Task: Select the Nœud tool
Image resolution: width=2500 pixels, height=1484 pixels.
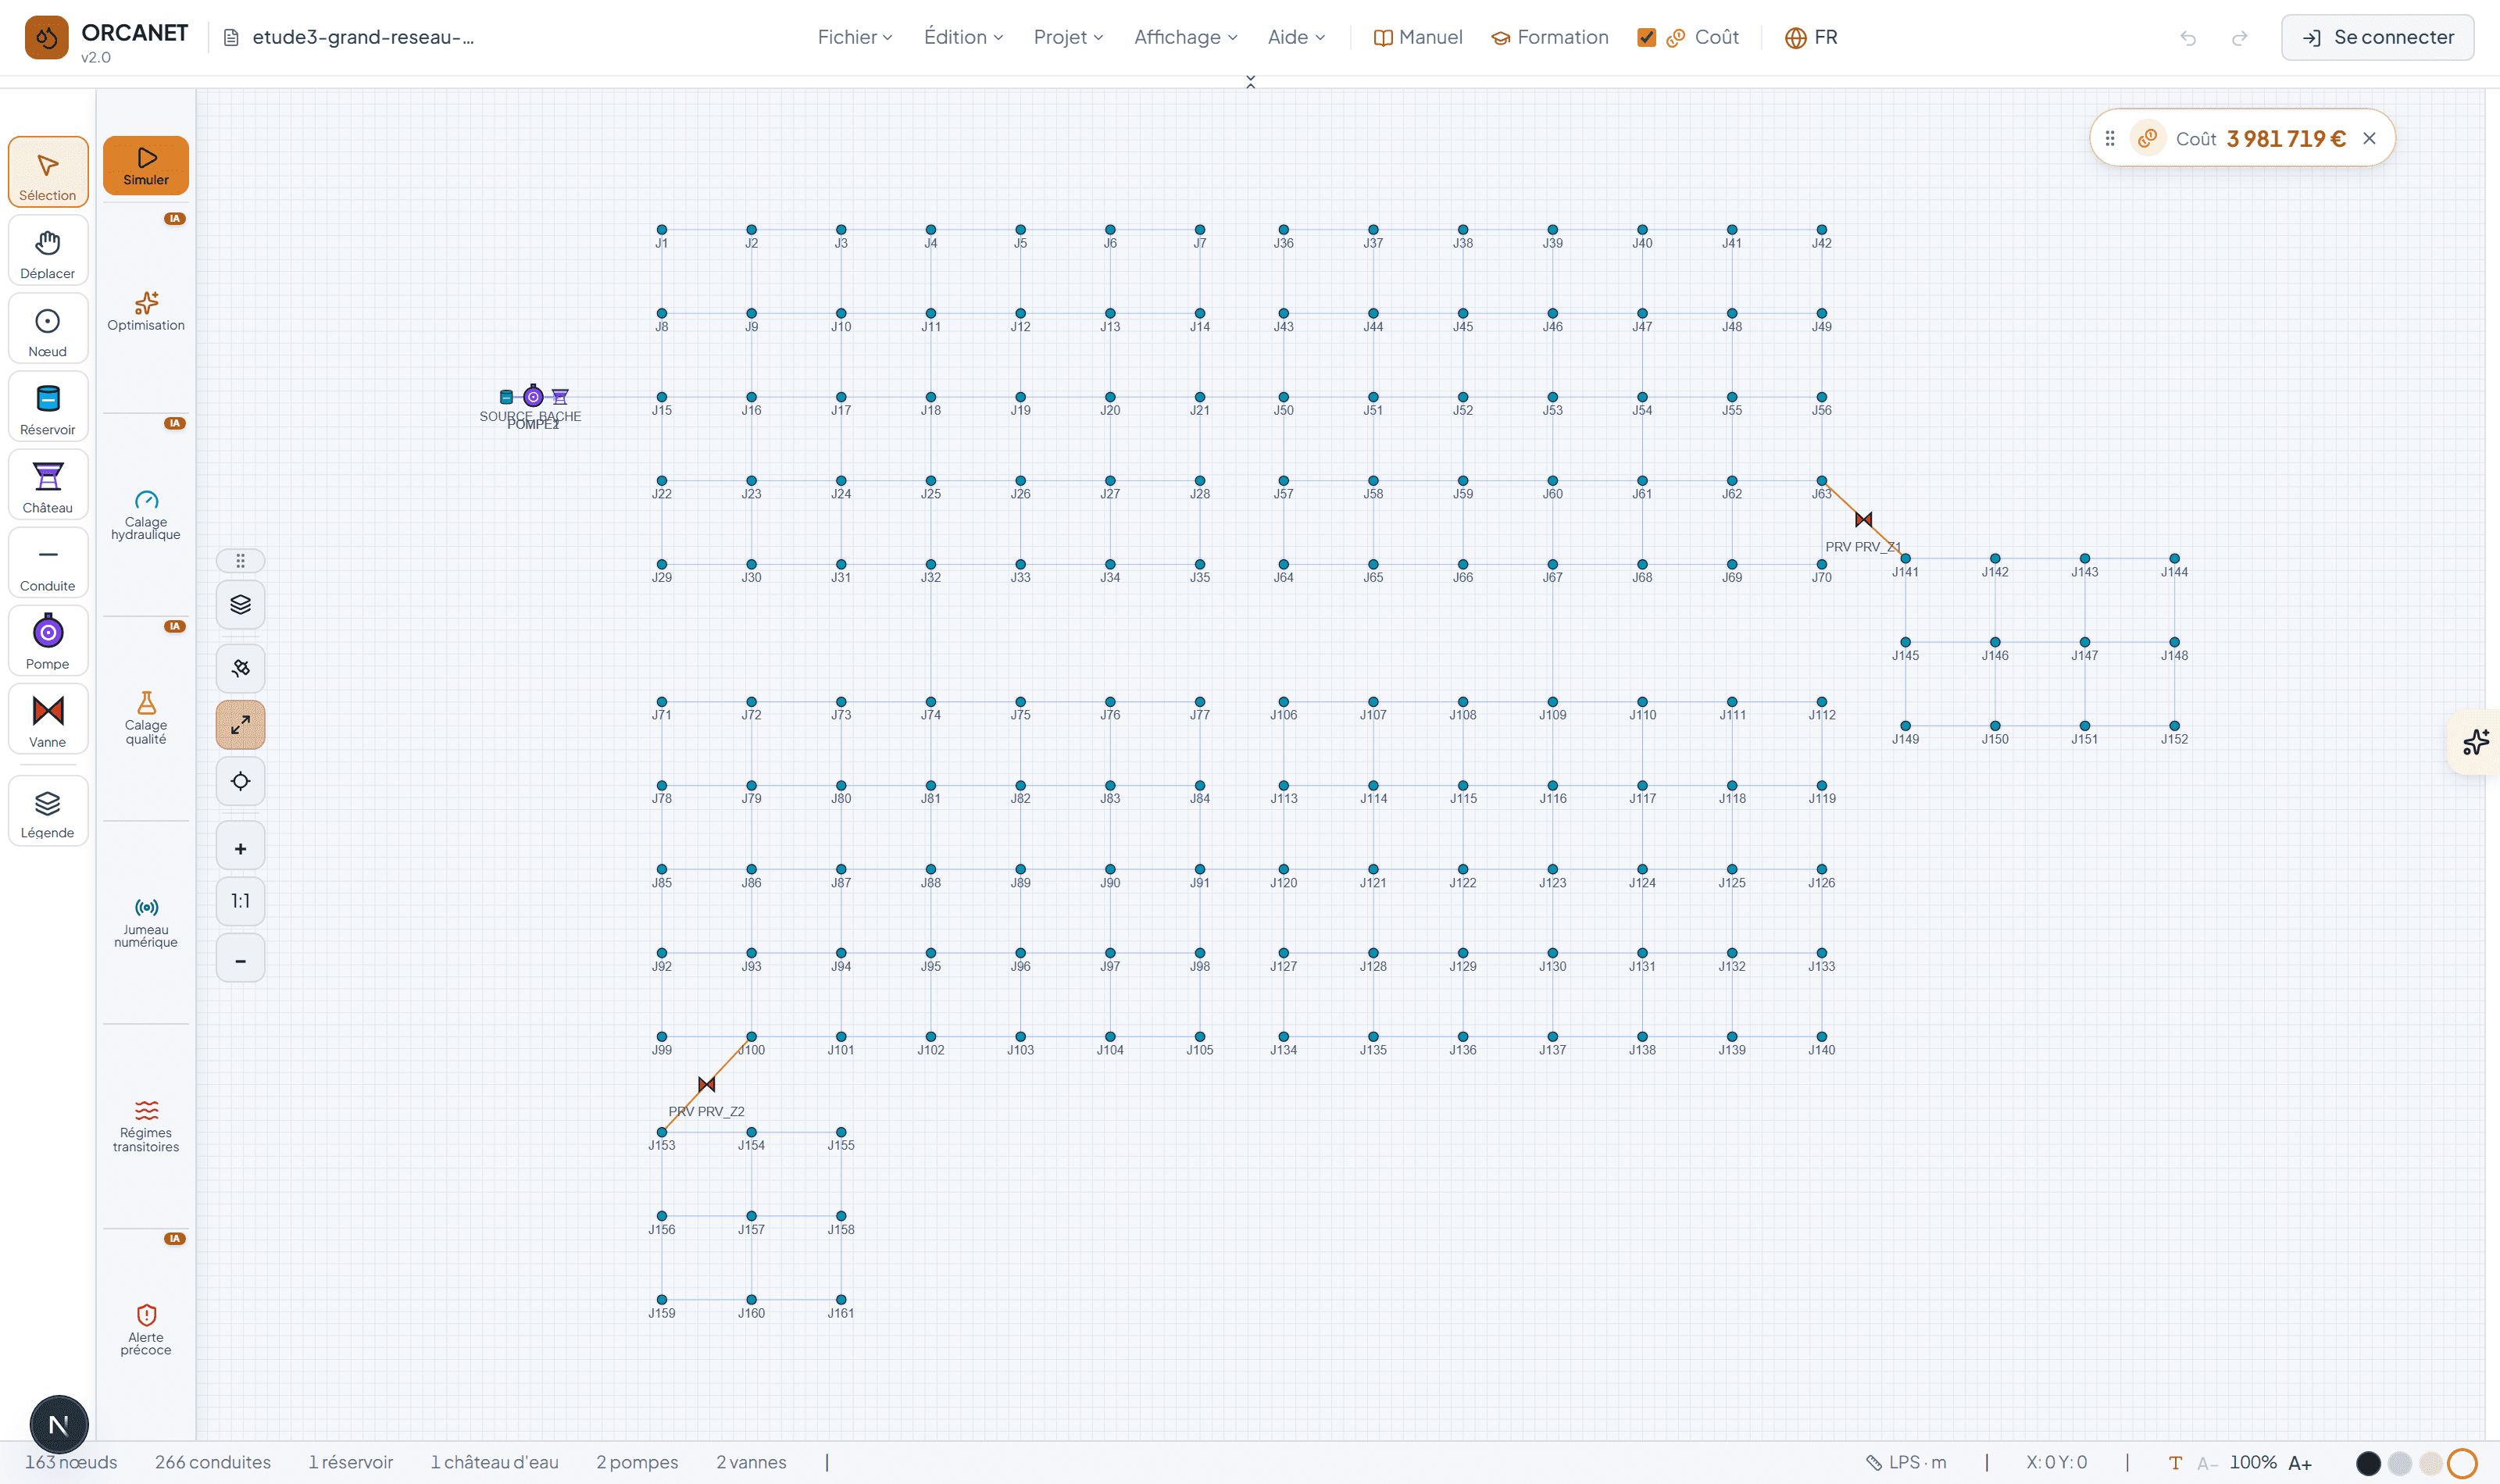Action: [x=48, y=329]
